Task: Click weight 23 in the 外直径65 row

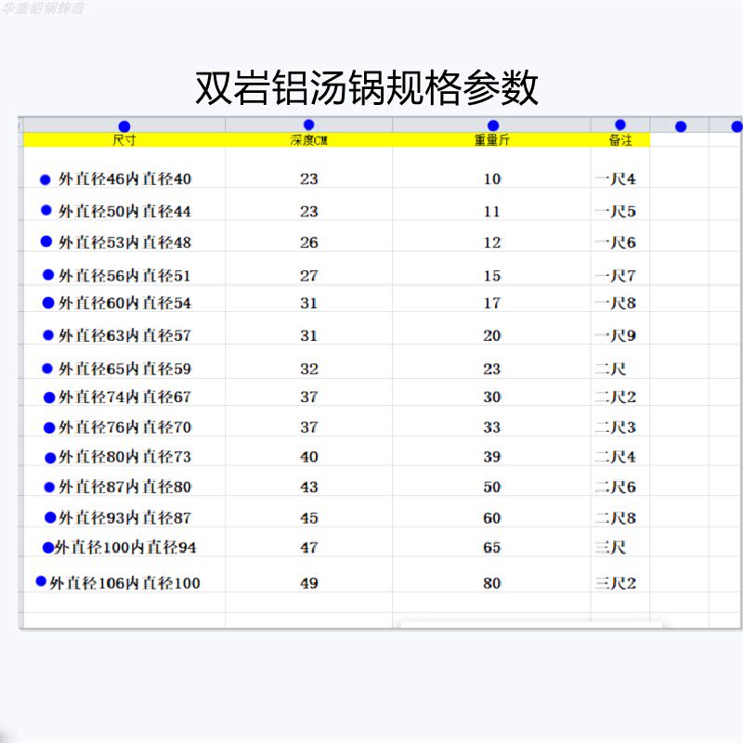Action: (492, 369)
